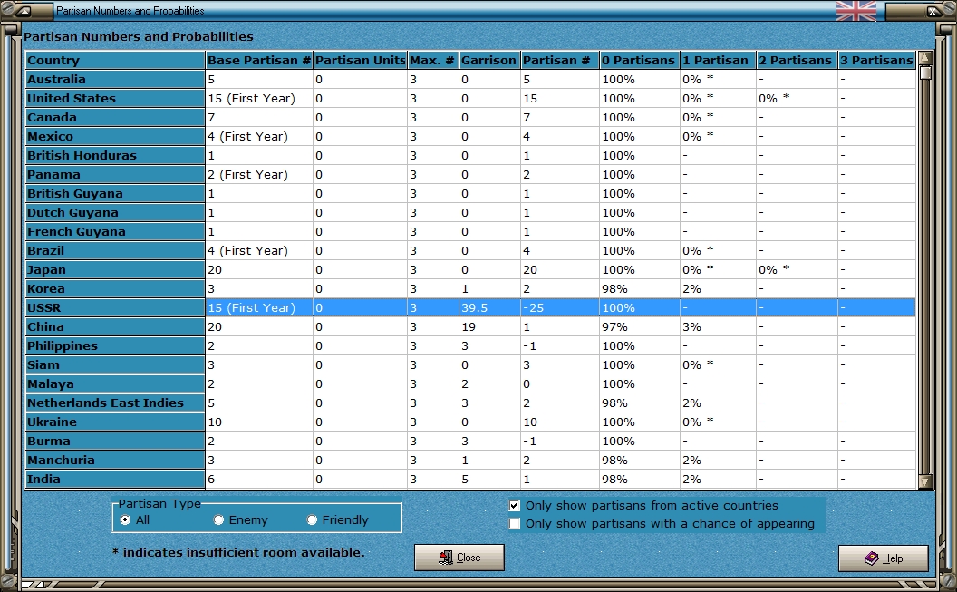Image resolution: width=957 pixels, height=592 pixels.
Task: Select the Philippines row
Action: pos(470,345)
